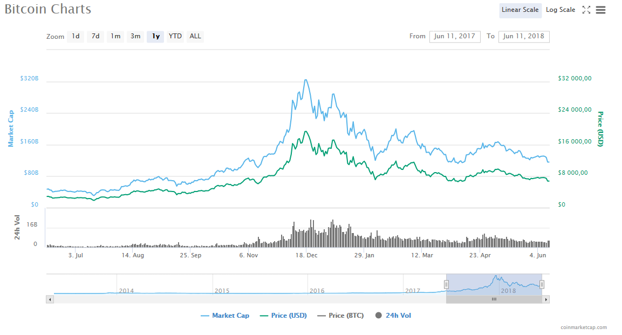This screenshot has width=622, height=335.
Task: Click the 2016 label in the navigator
Action: pos(317,291)
